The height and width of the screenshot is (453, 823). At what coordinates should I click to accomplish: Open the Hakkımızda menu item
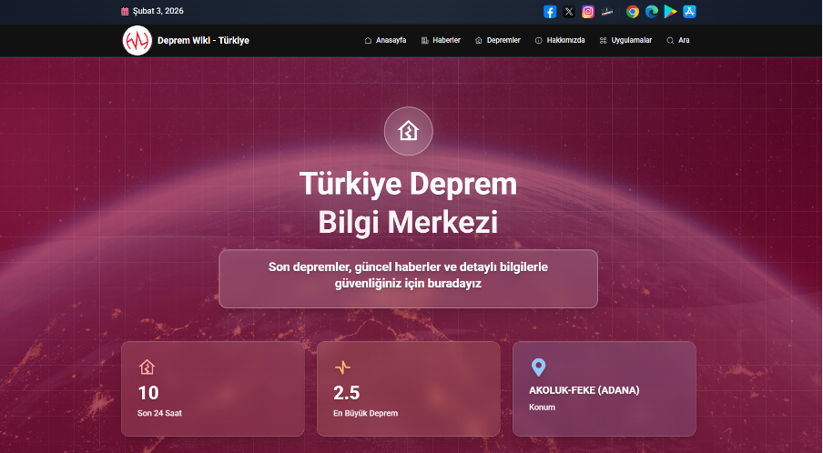560,40
